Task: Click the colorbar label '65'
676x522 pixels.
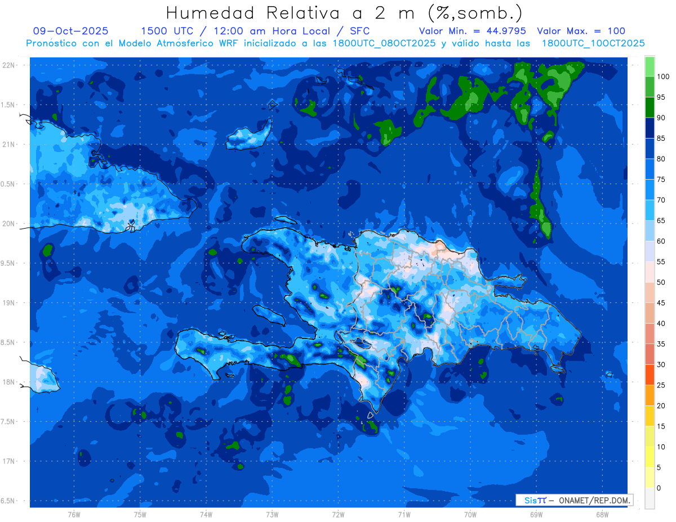Action: (661, 221)
